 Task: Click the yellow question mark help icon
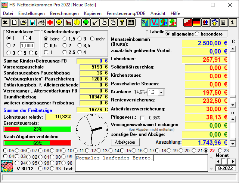(x=122, y=22)
